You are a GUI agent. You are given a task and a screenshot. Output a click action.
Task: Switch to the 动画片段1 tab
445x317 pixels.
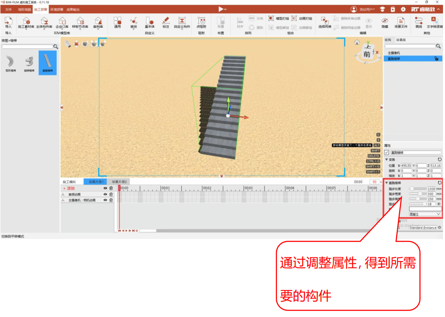click(x=96, y=182)
